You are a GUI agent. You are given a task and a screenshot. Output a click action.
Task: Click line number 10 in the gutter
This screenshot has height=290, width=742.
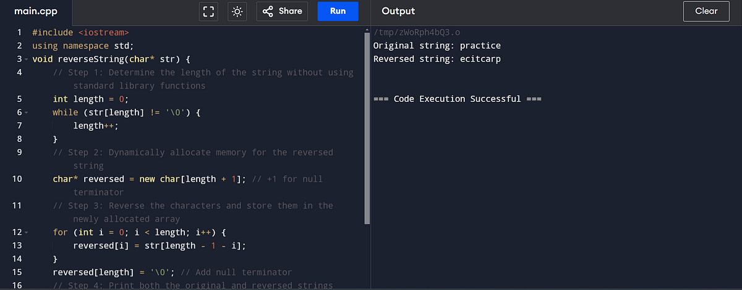(17, 179)
